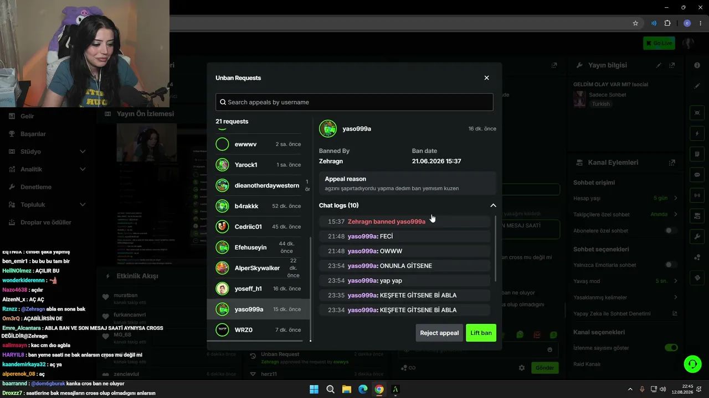Click the Turkish language tag
709x398 pixels.
click(x=600, y=104)
